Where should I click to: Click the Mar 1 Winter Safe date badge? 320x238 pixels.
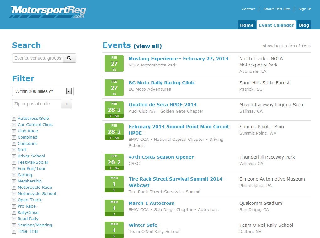(114, 230)
